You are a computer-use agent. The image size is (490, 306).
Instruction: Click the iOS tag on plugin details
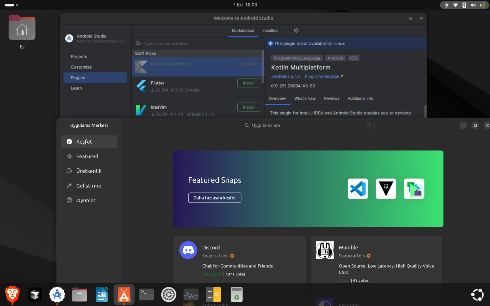[353, 58]
